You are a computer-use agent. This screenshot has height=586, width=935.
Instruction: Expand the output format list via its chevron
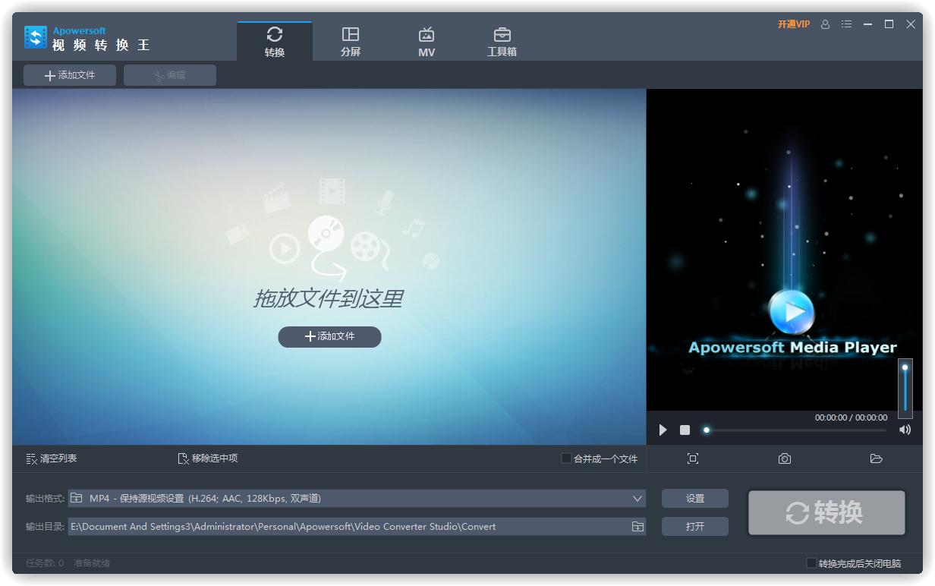[x=637, y=498]
